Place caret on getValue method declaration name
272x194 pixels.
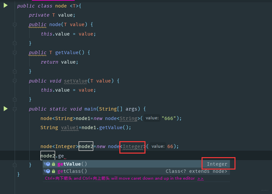pos(67,52)
